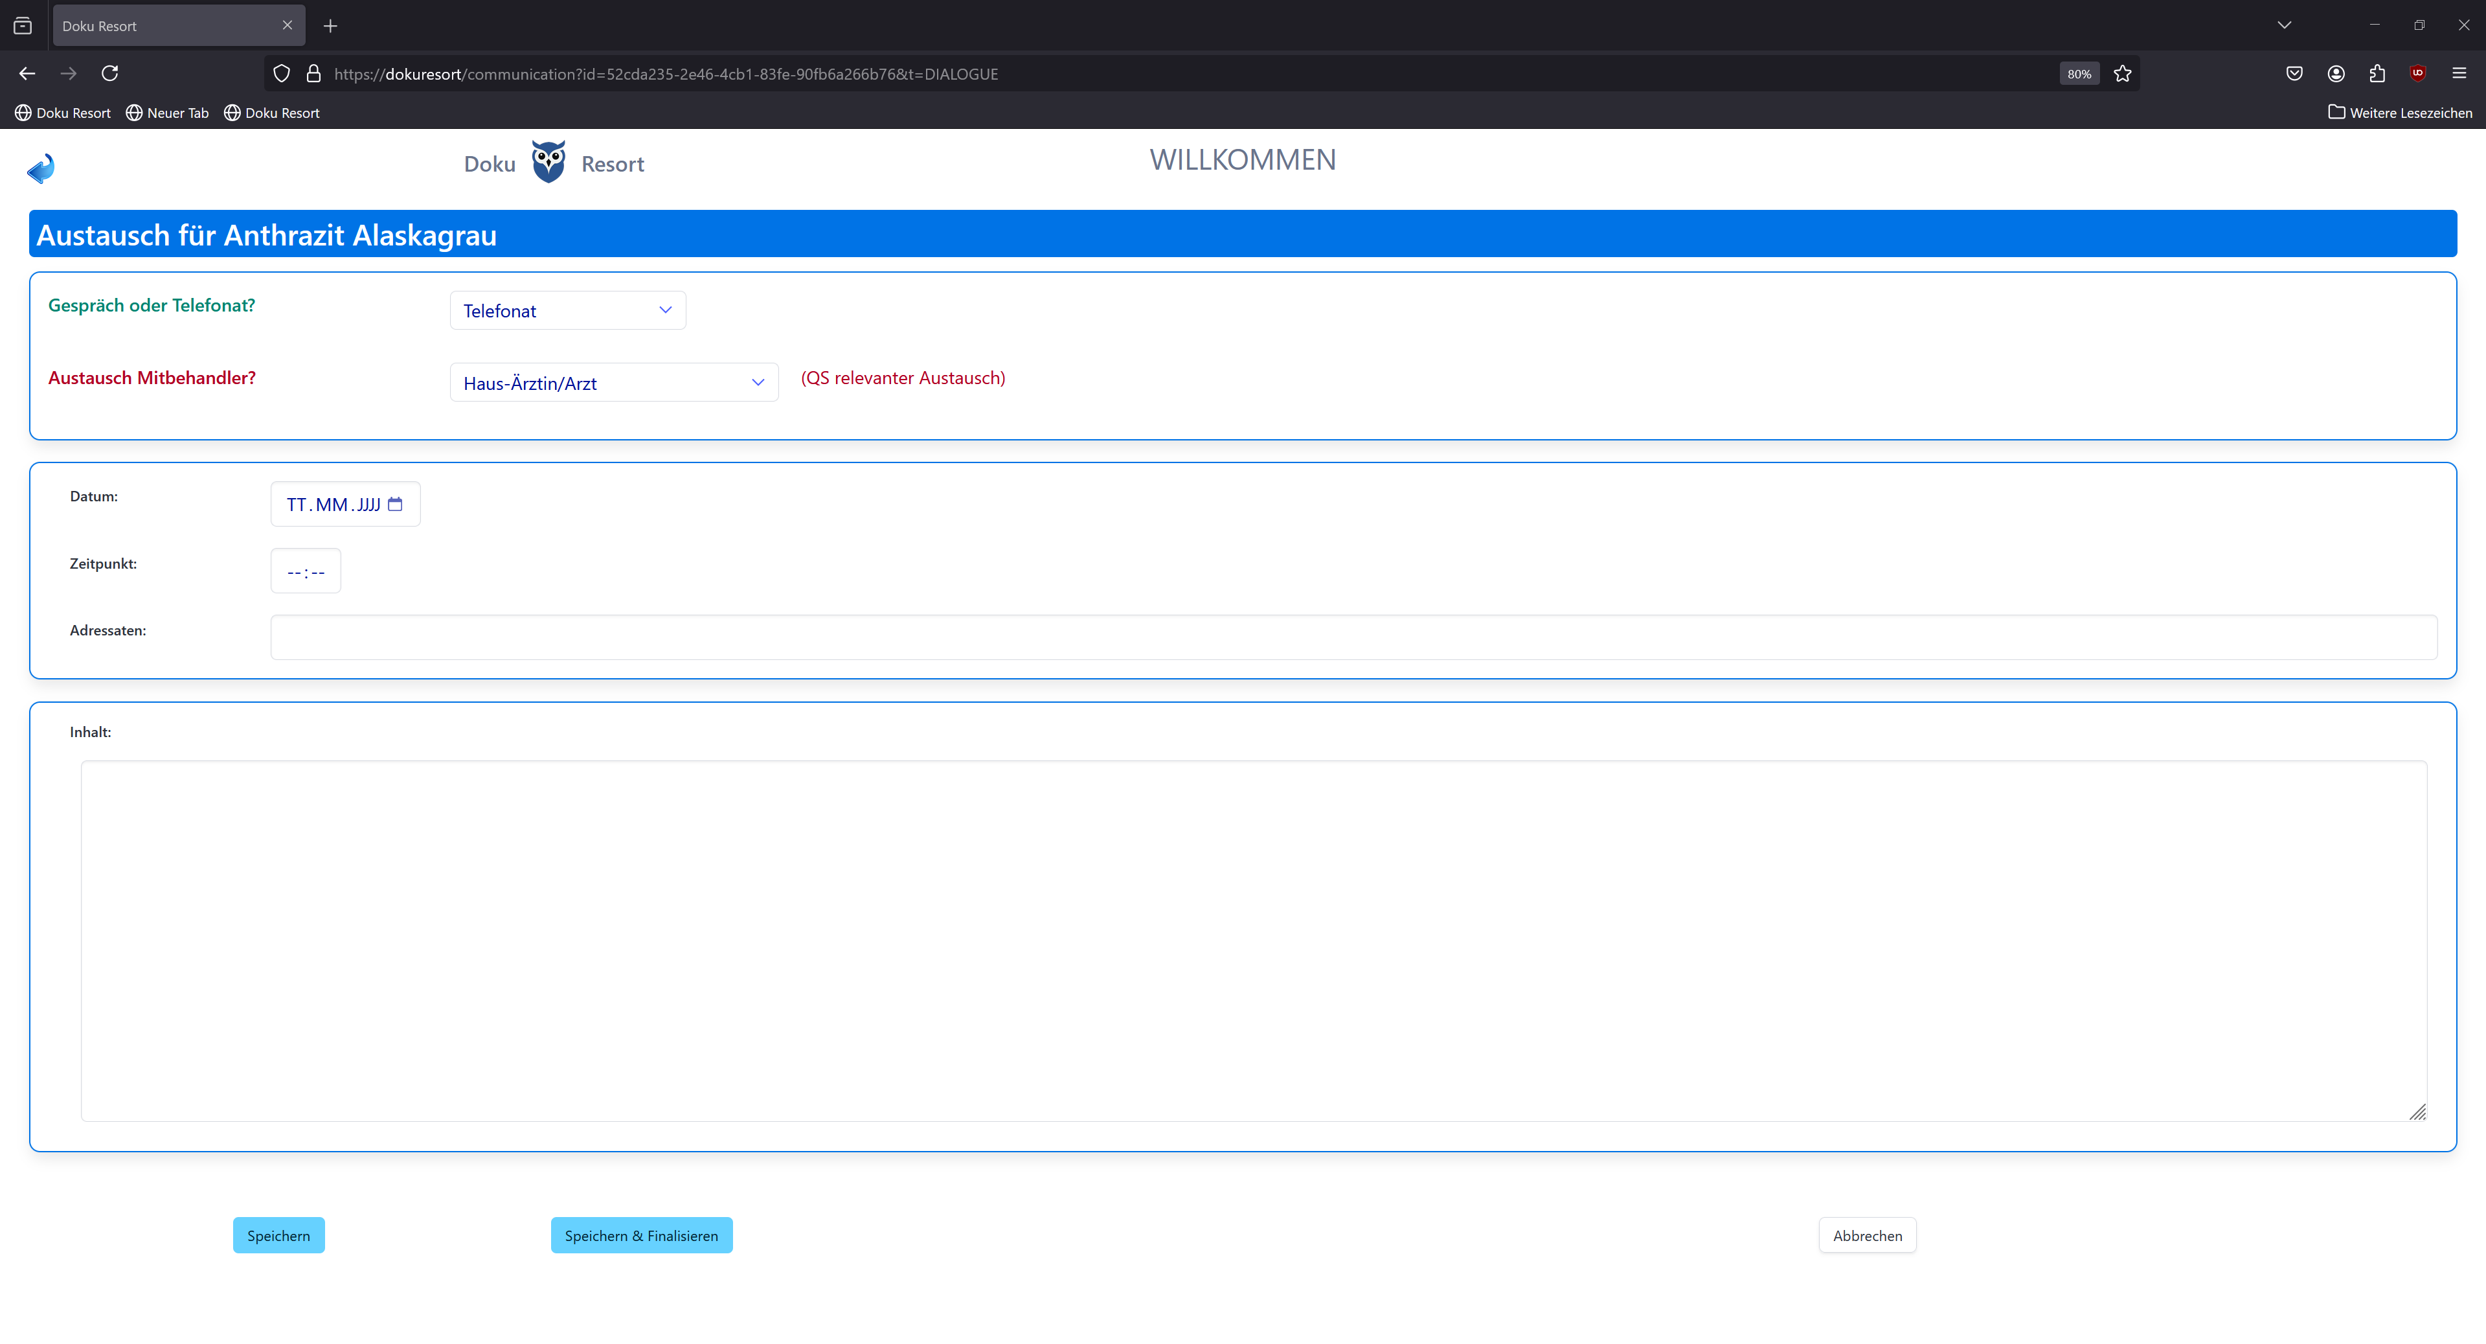
Task: Open the uBlock extension icon
Action: pos(2417,73)
